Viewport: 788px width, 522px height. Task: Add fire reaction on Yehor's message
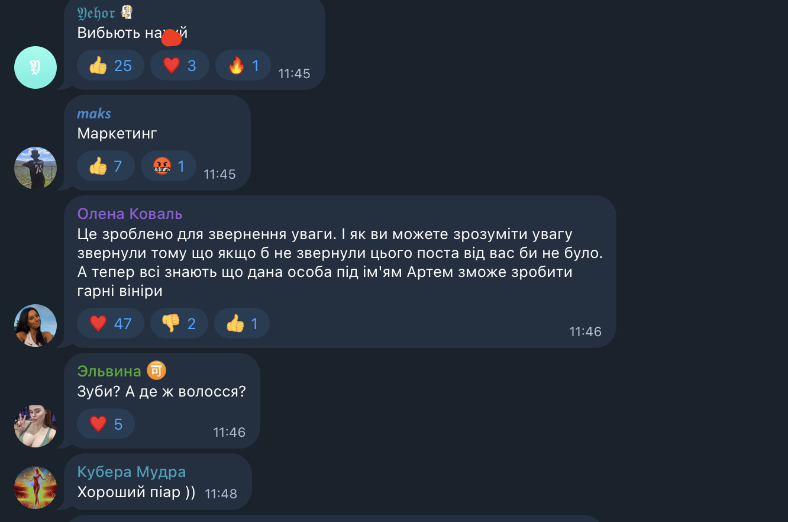243,65
